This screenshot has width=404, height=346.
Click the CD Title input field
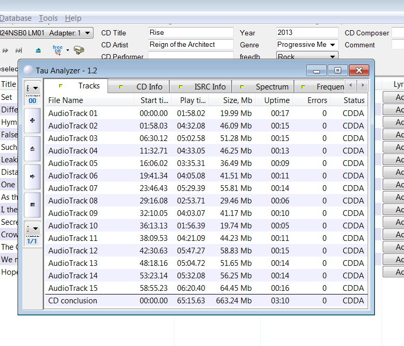[x=191, y=33]
